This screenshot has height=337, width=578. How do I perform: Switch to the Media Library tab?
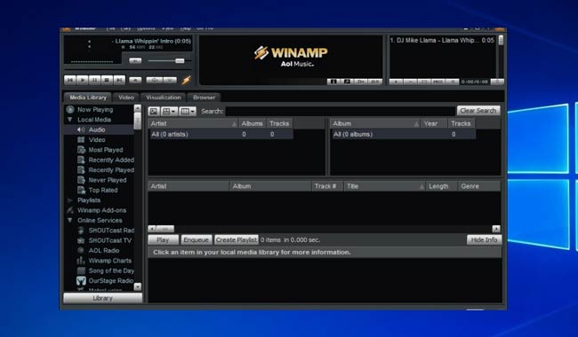tap(88, 98)
